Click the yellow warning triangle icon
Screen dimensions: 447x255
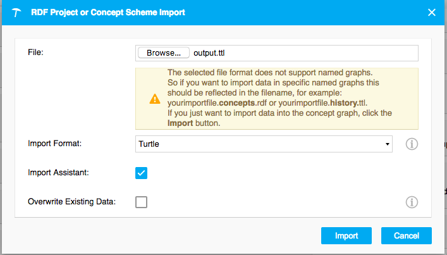(x=154, y=99)
